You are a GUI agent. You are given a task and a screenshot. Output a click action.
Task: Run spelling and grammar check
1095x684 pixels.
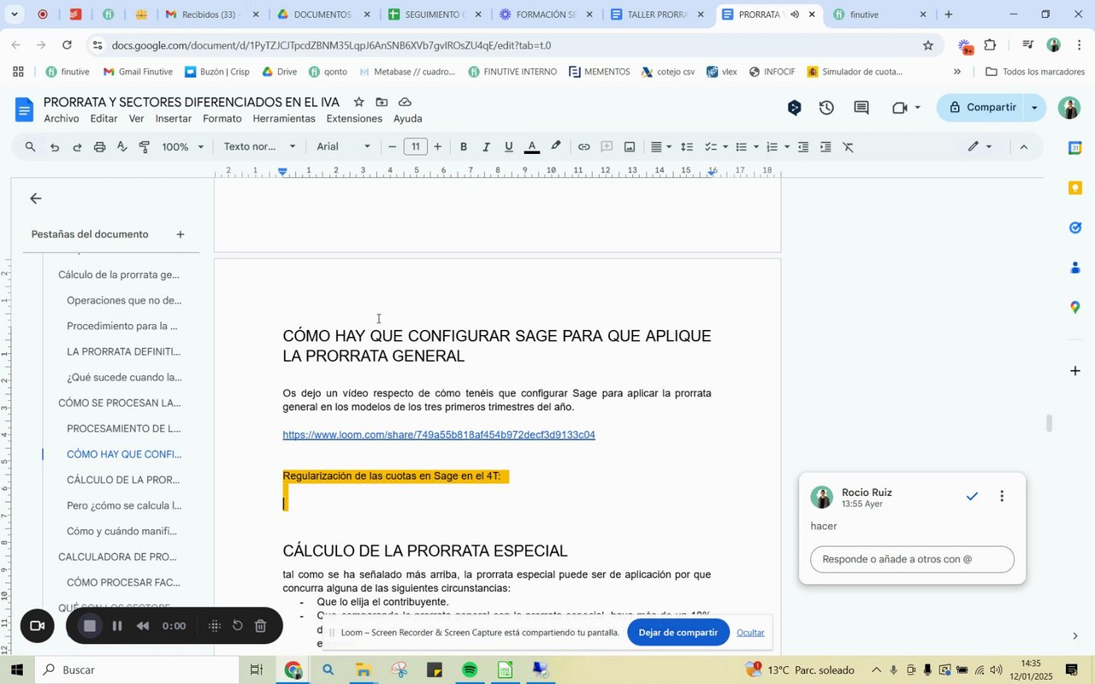pos(121,147)
